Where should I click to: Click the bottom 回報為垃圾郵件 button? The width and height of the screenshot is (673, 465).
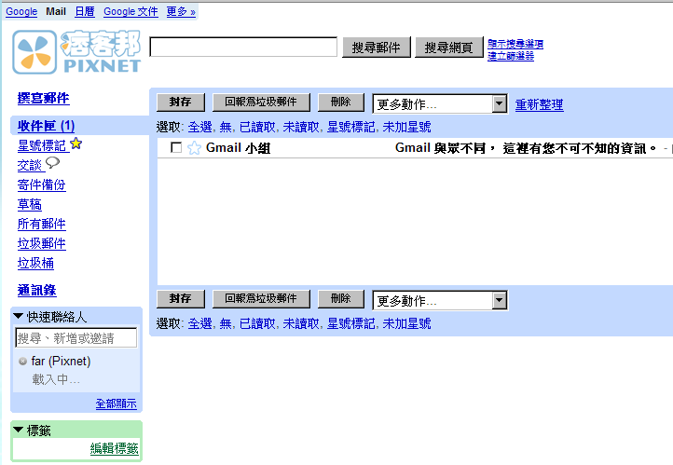261,298
